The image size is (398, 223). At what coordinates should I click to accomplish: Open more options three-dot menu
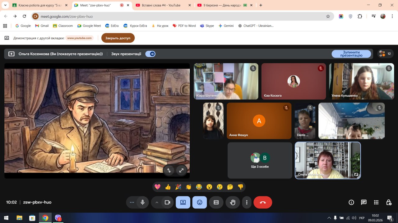[247, 202]
